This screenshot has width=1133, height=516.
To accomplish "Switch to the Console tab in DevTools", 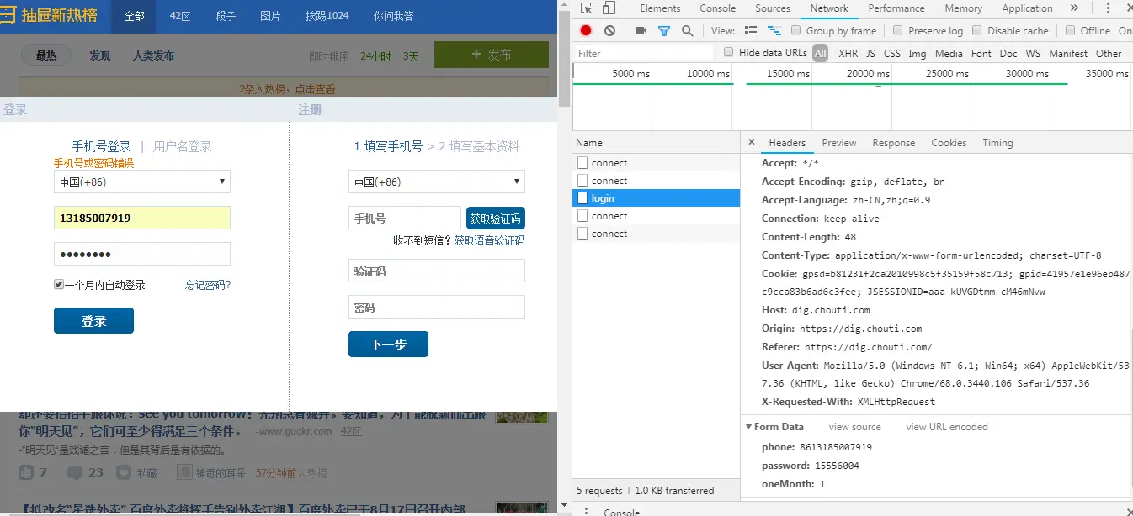I will click(x=718, y=8).
